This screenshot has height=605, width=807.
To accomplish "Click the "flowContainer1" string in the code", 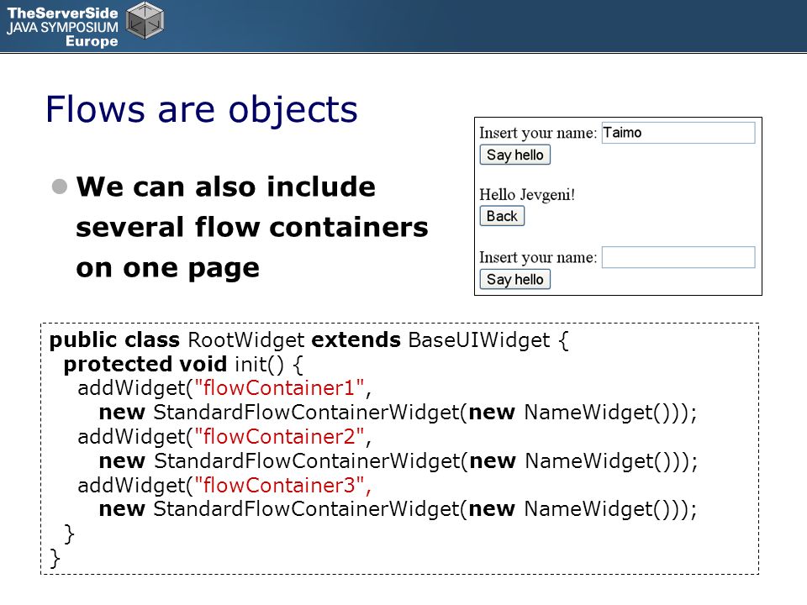I will click(x=279, y=388).
